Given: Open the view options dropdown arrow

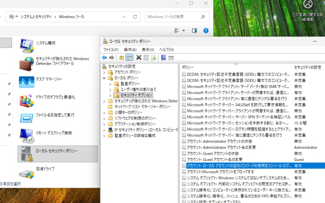Looking at the screenshot, I should tap(183, 30).
